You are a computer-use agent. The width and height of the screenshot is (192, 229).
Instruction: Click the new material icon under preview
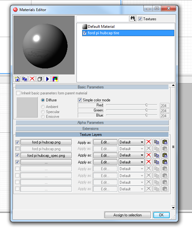pyautogui.click(x=17, y=79)
